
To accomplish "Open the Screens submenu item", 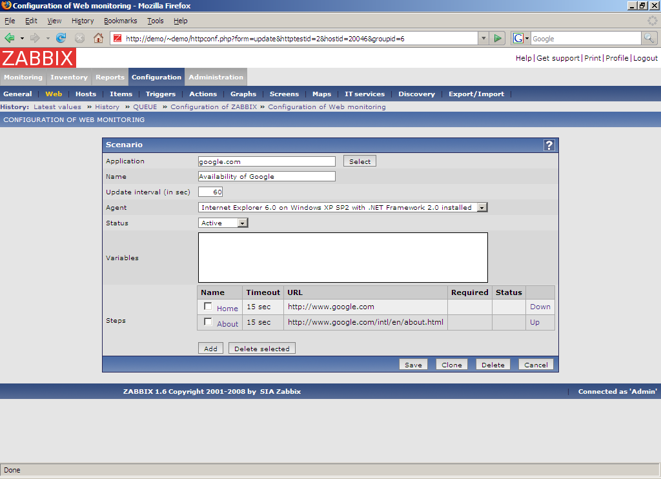I will pos(284,94).
